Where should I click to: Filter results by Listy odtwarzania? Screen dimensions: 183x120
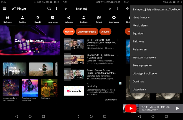point(87,32)
